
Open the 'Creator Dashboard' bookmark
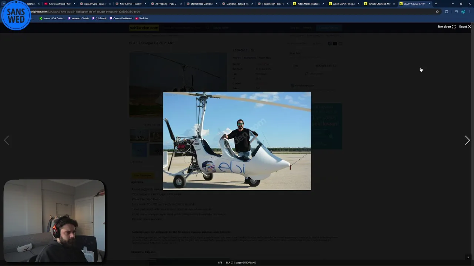121,18
